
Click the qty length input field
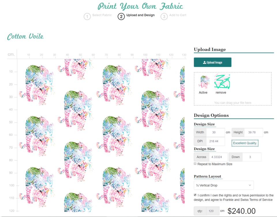[213, 211]
